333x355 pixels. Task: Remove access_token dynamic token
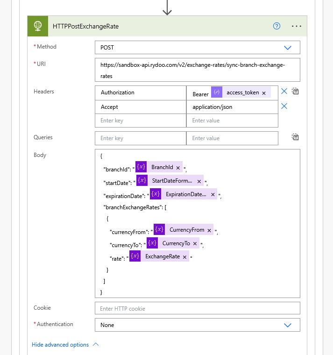[x=264, y=93]
